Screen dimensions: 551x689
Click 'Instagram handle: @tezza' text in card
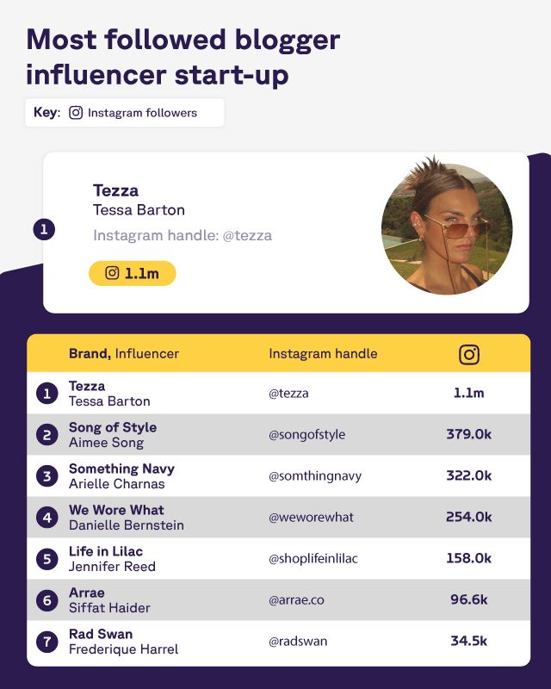pos(183,235)
